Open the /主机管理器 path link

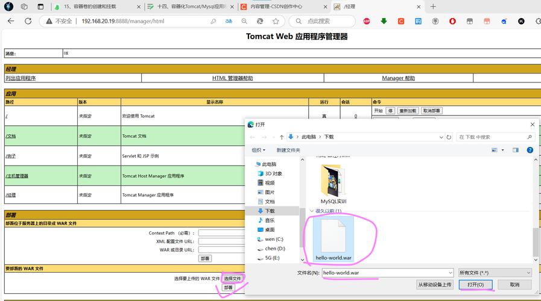[17, 176]
